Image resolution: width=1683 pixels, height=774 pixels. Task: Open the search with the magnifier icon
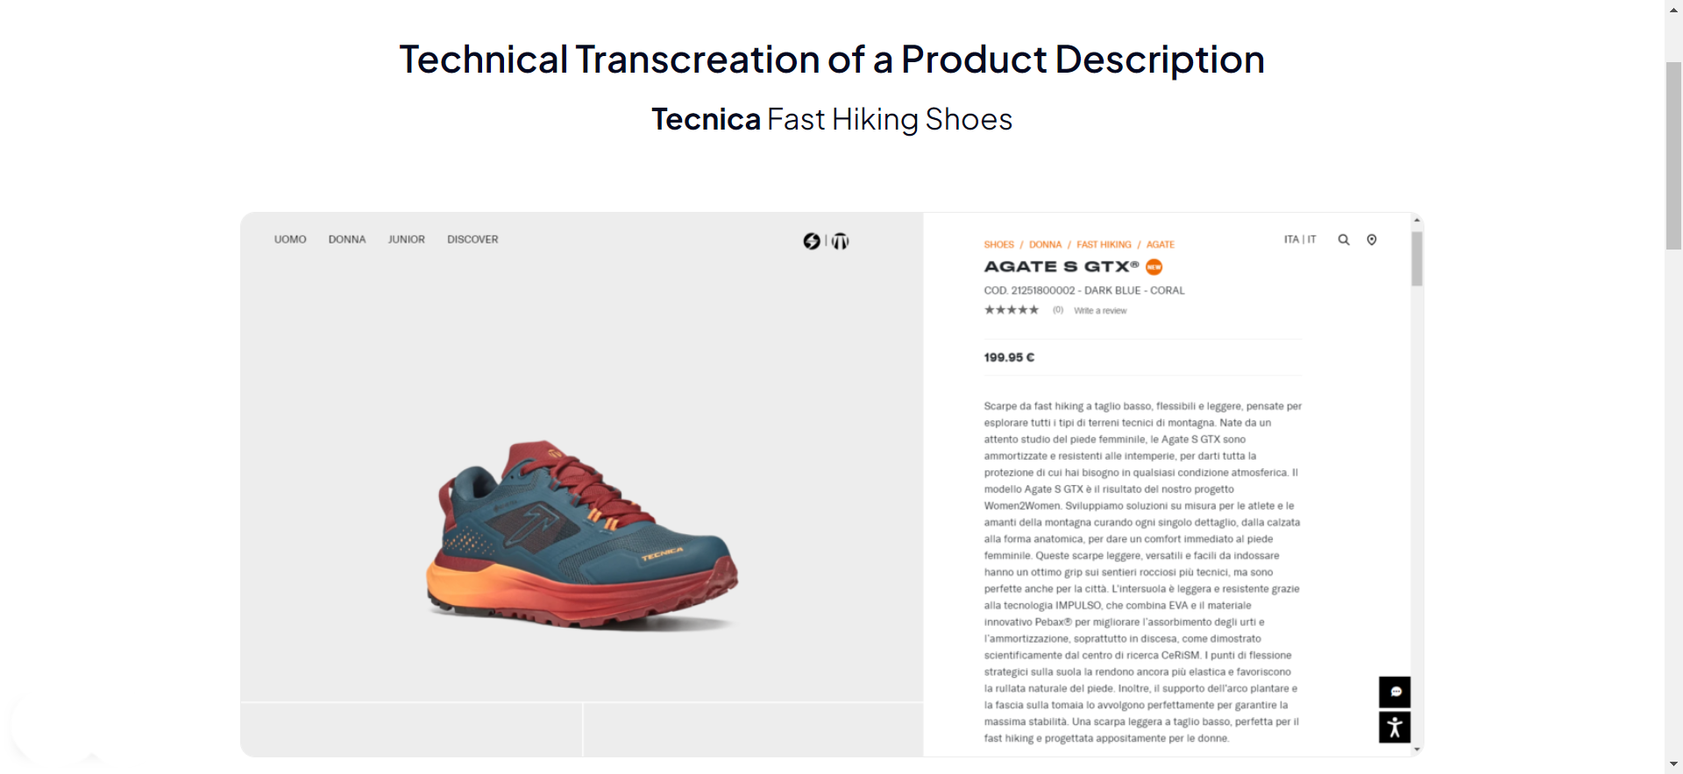tap(1343, 239)
